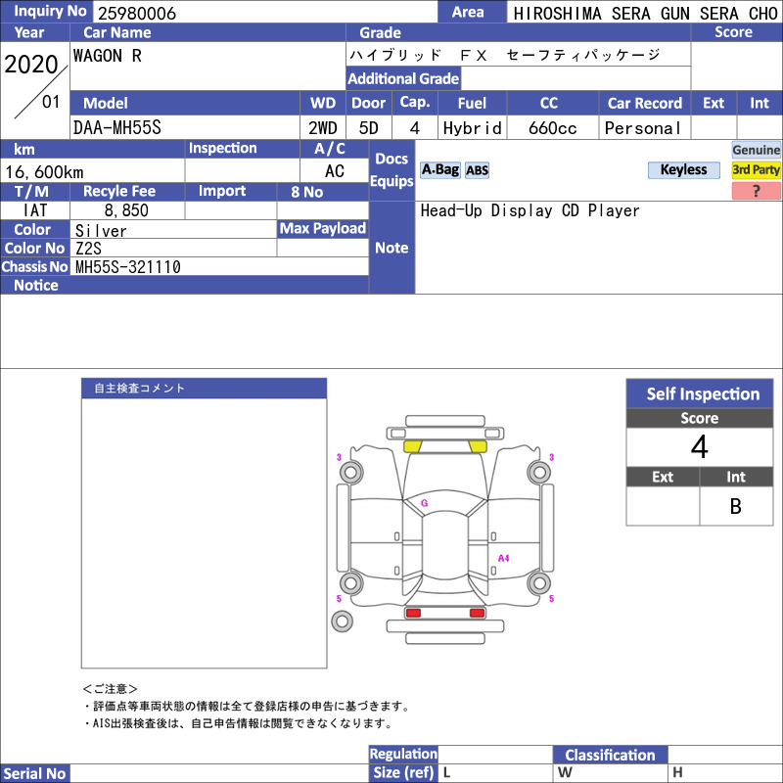The image size is (783, 783).
Task: Click the ABS equipment badge
Action: pos(477,170)
